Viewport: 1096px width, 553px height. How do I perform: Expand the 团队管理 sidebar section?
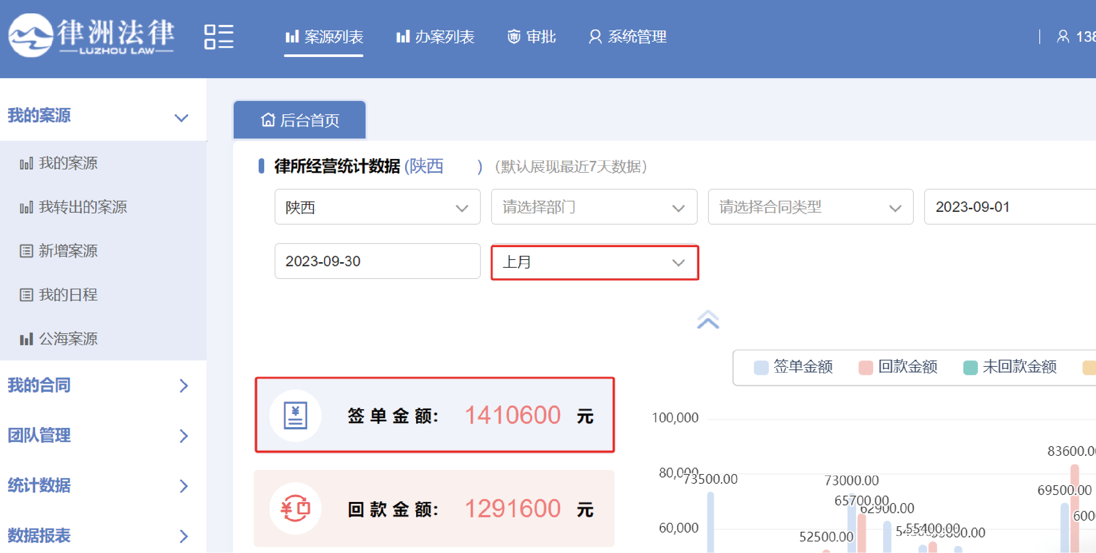[103, 436]
